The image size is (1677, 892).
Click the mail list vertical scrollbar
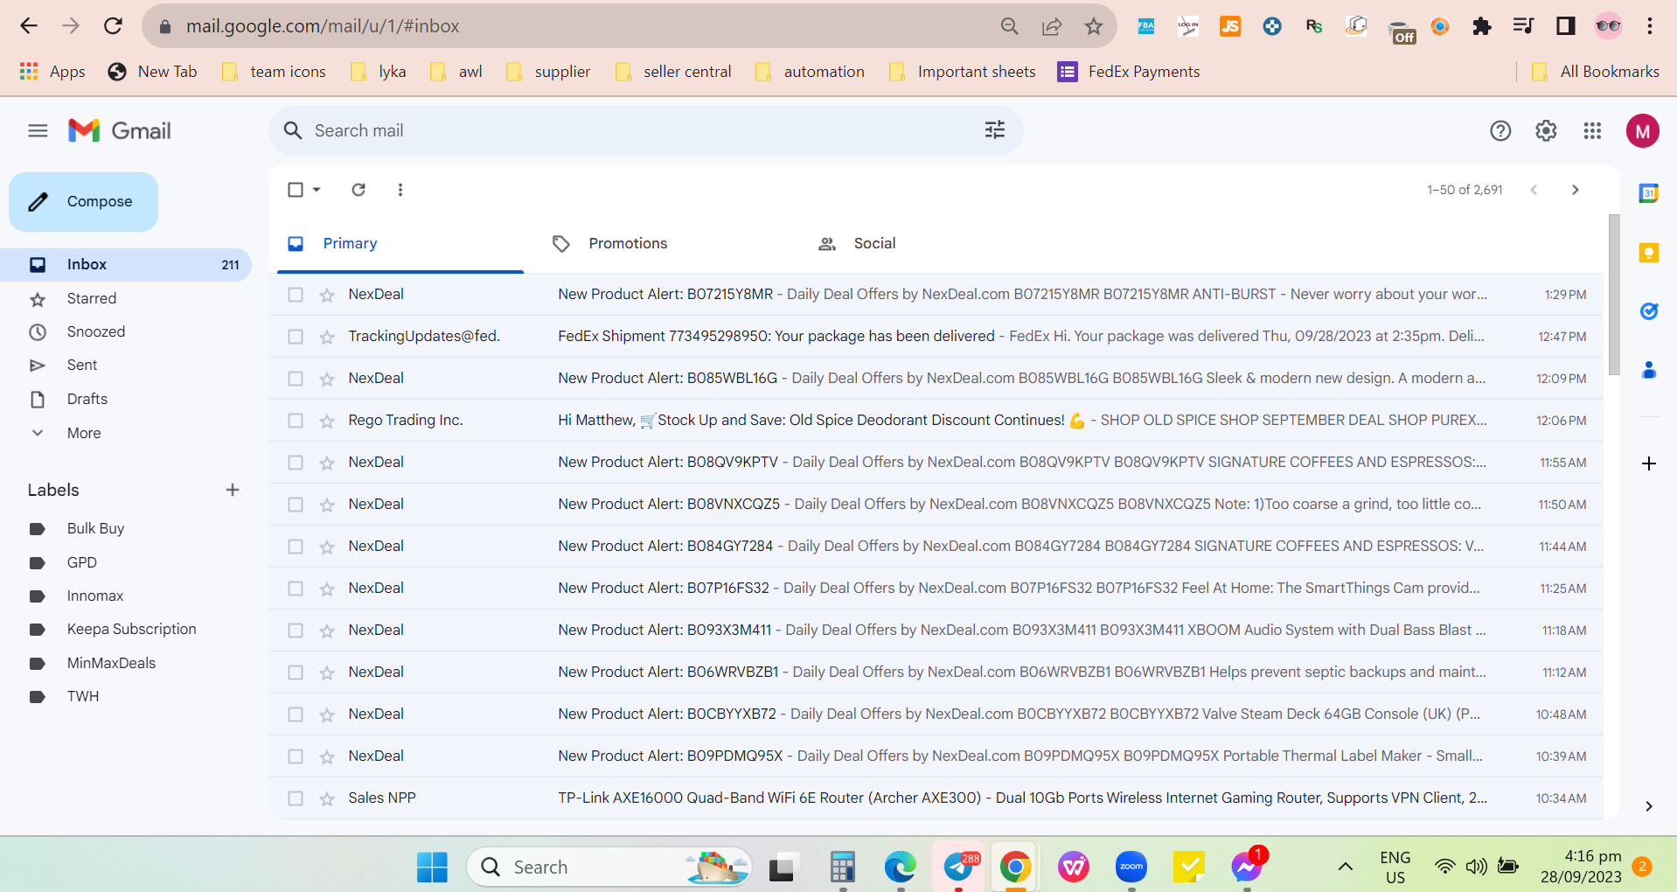click(1614, 295)
